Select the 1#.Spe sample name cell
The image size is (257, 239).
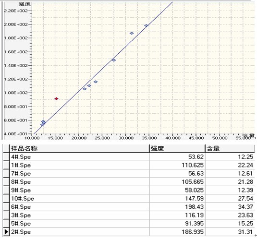[x=79, y=165]
